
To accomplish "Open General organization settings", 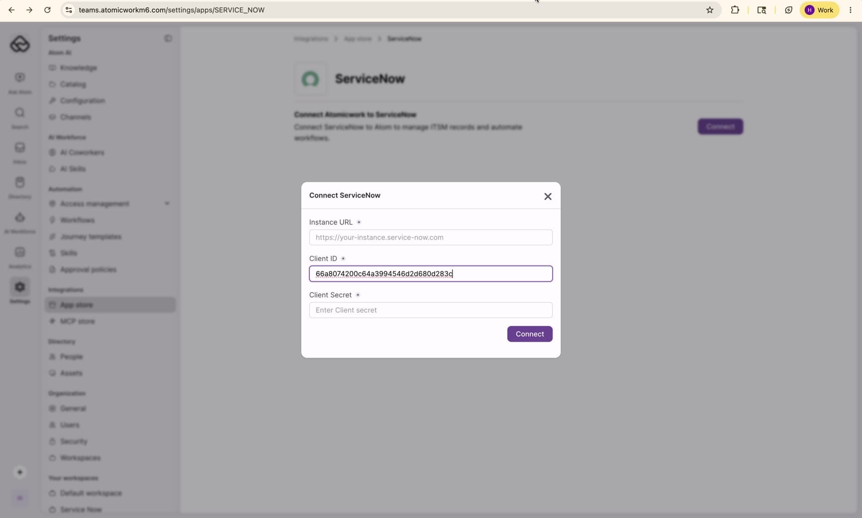I will [x=73, y=408].
